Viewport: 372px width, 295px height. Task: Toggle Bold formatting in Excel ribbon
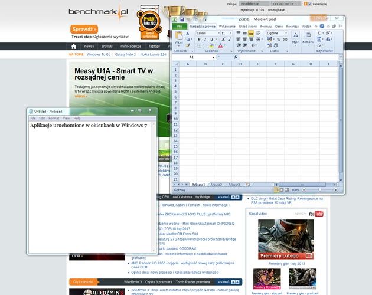[x=199, y=40]
